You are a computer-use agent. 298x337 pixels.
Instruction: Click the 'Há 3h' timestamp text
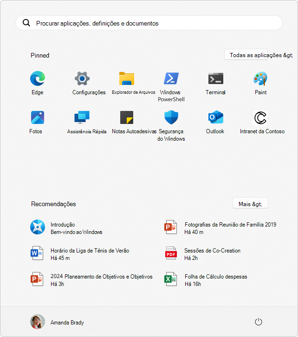[58, 284]
